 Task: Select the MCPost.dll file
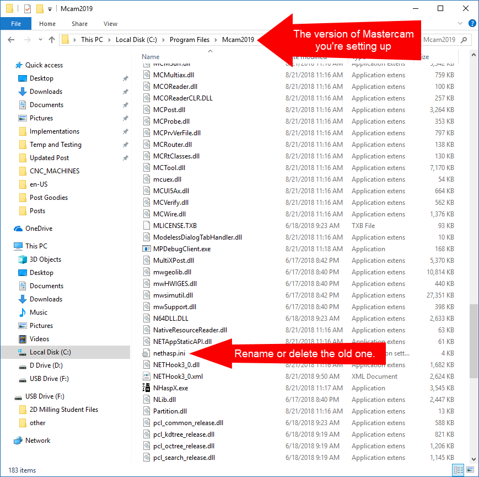[x=169, y=110]
